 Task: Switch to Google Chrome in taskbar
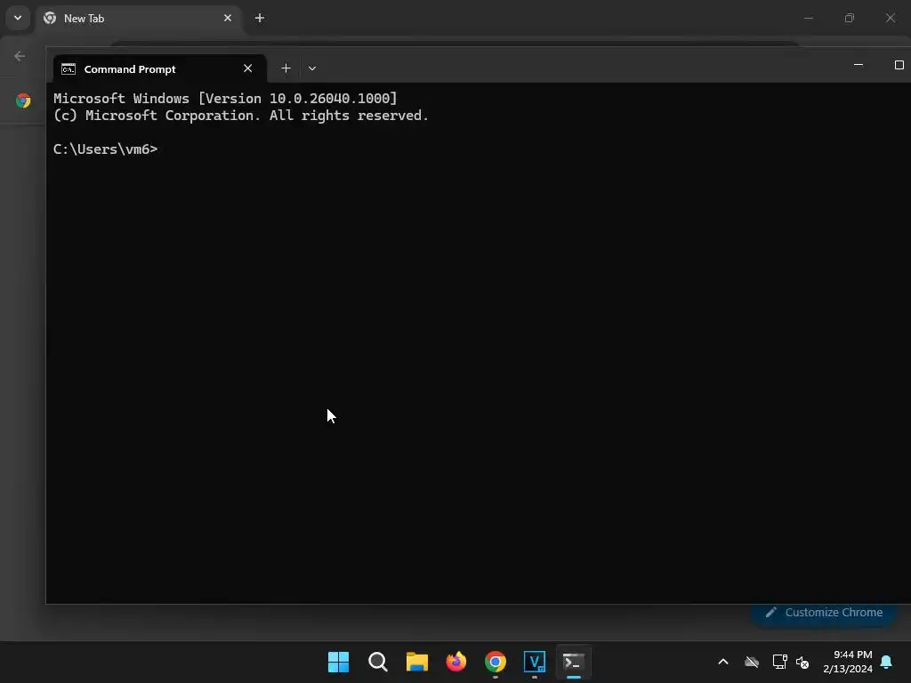coord(496,662)
